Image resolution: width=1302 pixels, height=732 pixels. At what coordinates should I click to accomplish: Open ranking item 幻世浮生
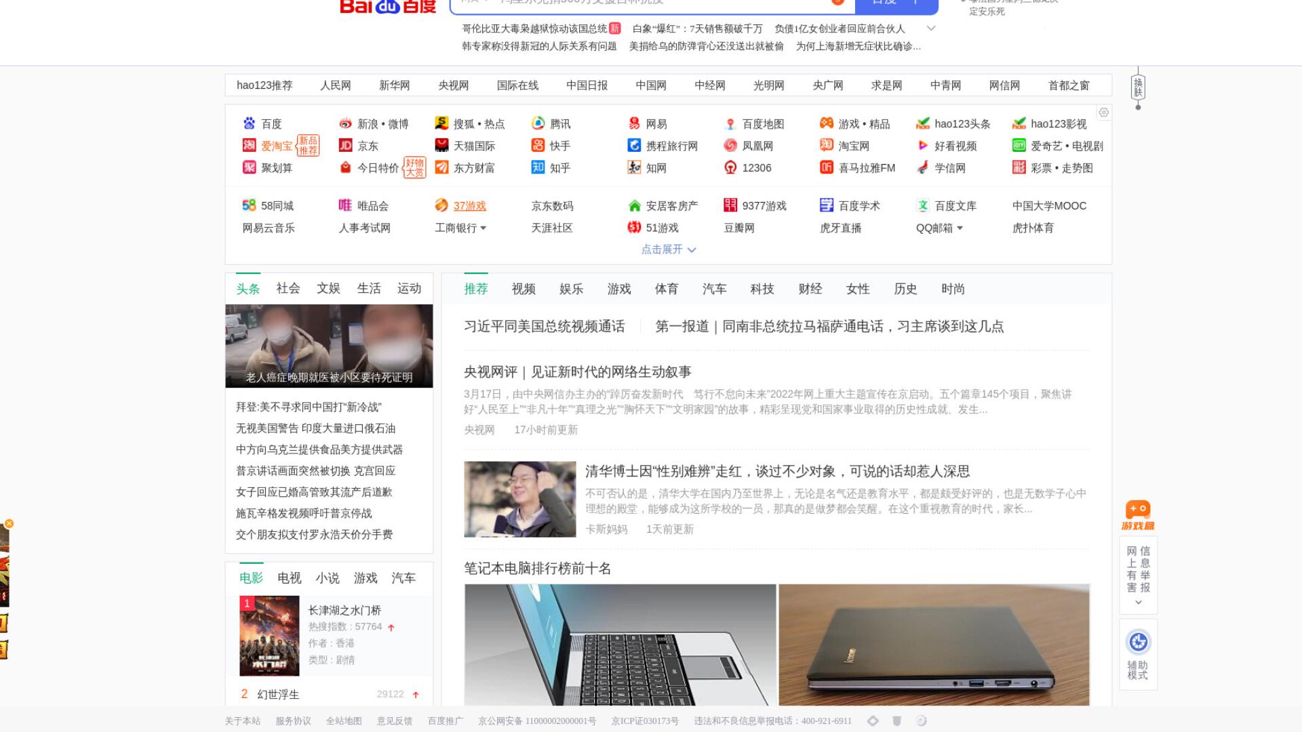278,694
